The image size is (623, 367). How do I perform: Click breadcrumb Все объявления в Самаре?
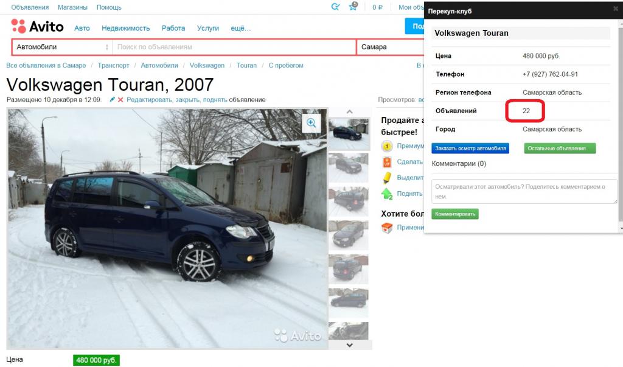(x=46, y=65)
